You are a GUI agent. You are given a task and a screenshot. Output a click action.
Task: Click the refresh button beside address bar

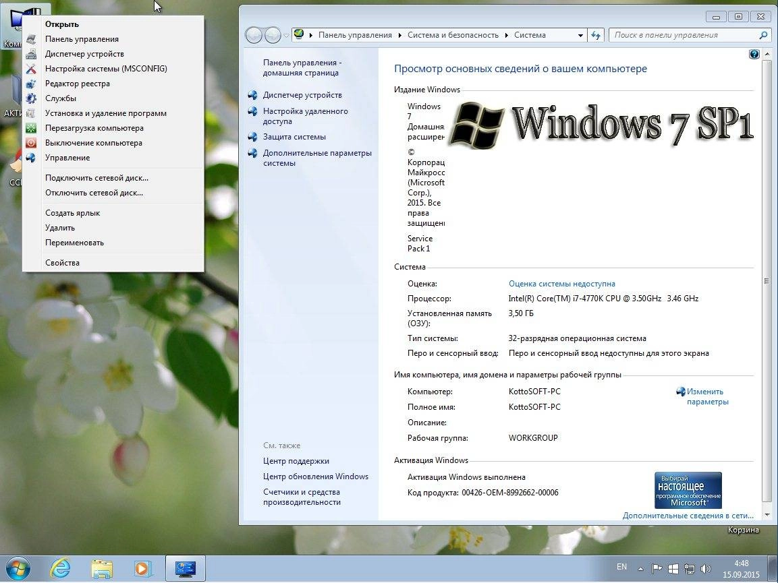pos(596,35)
